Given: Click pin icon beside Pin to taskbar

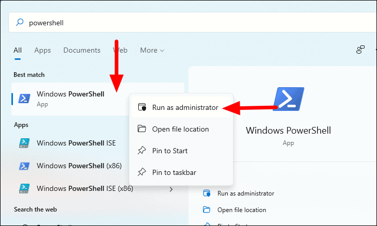Looking at the screenshot, I should coord(142,172).
